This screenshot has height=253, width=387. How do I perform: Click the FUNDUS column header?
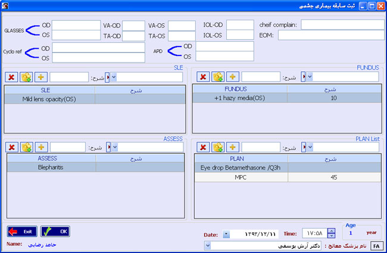(x=240, y=89)
